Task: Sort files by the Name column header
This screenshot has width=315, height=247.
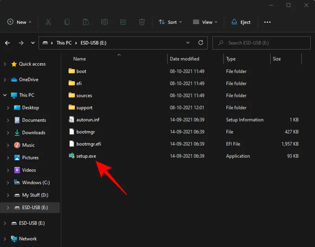Action: [x=79, y=58]
